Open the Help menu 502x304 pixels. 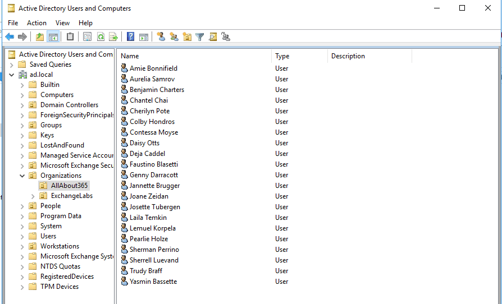tap(85, 23)
